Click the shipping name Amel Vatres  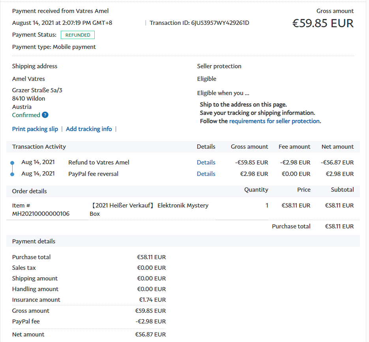28,79
